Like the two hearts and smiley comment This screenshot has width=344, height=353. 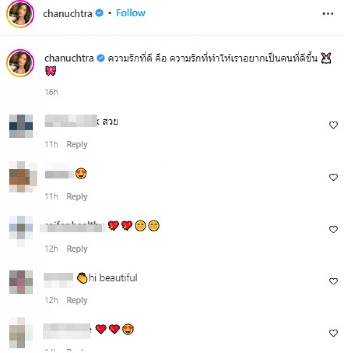pyautogui.click(x=333, y=229)
